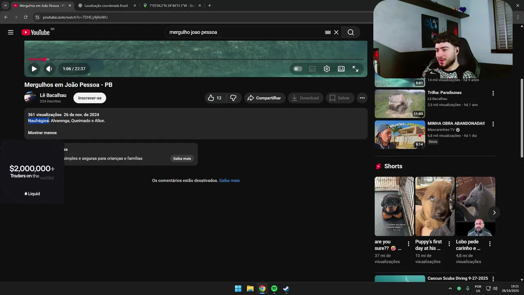This screenshot has height=295, width=524.
Task: Open Cancun Scuba Diving 9-27-2025 video
Action: click(458, 278)
